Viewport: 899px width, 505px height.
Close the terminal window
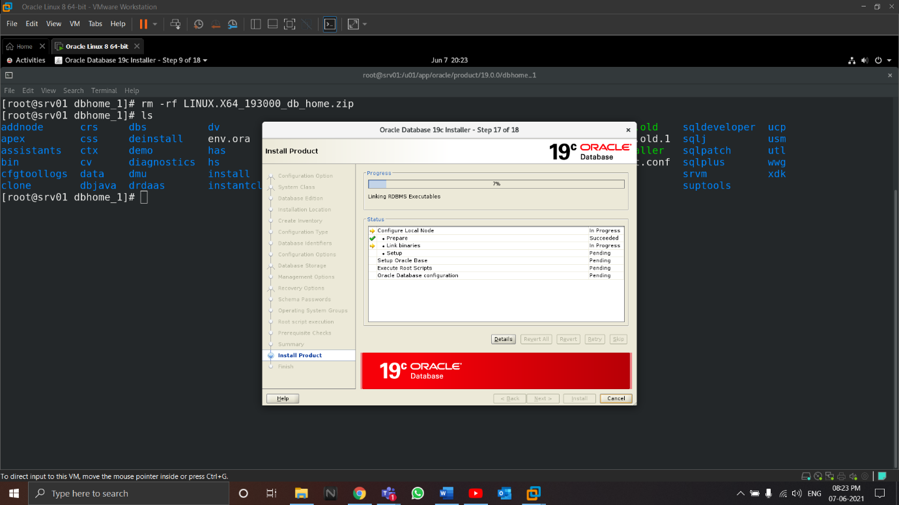pyautogui.click(x=890, y=75)
